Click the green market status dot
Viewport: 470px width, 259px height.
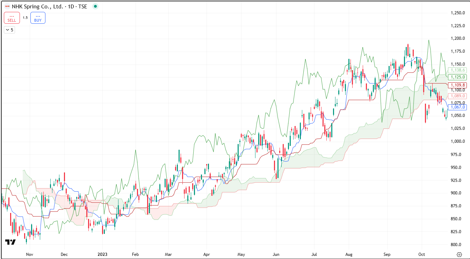click(x=95, y=6)
